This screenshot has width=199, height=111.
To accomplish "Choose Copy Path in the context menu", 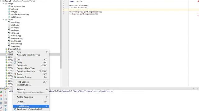I will (x=31, y=65).
